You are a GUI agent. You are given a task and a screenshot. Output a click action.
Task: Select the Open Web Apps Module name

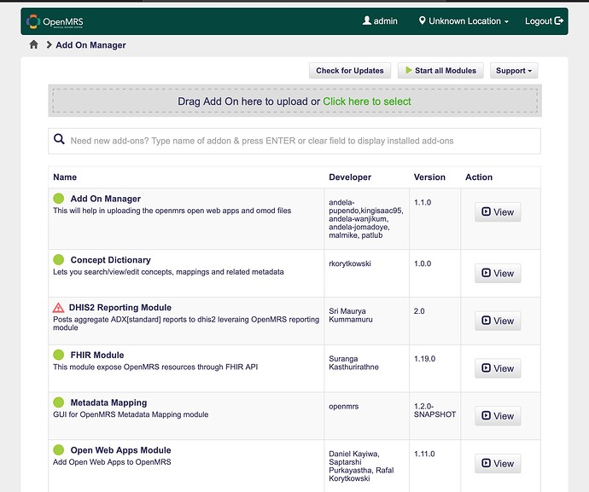pyautogui.click(x=120, y=450)
